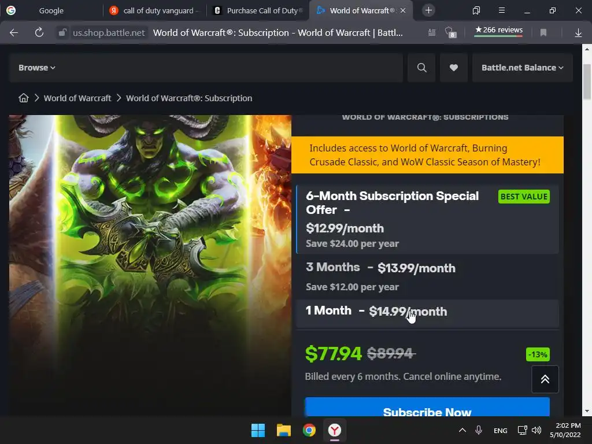Switch to call of duty vanguard tab

pyautogui.click(x=155, y=10)
